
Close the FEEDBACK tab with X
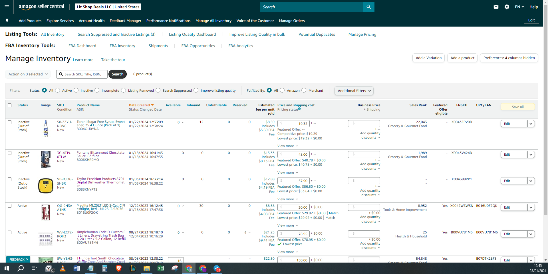(27, 259)
